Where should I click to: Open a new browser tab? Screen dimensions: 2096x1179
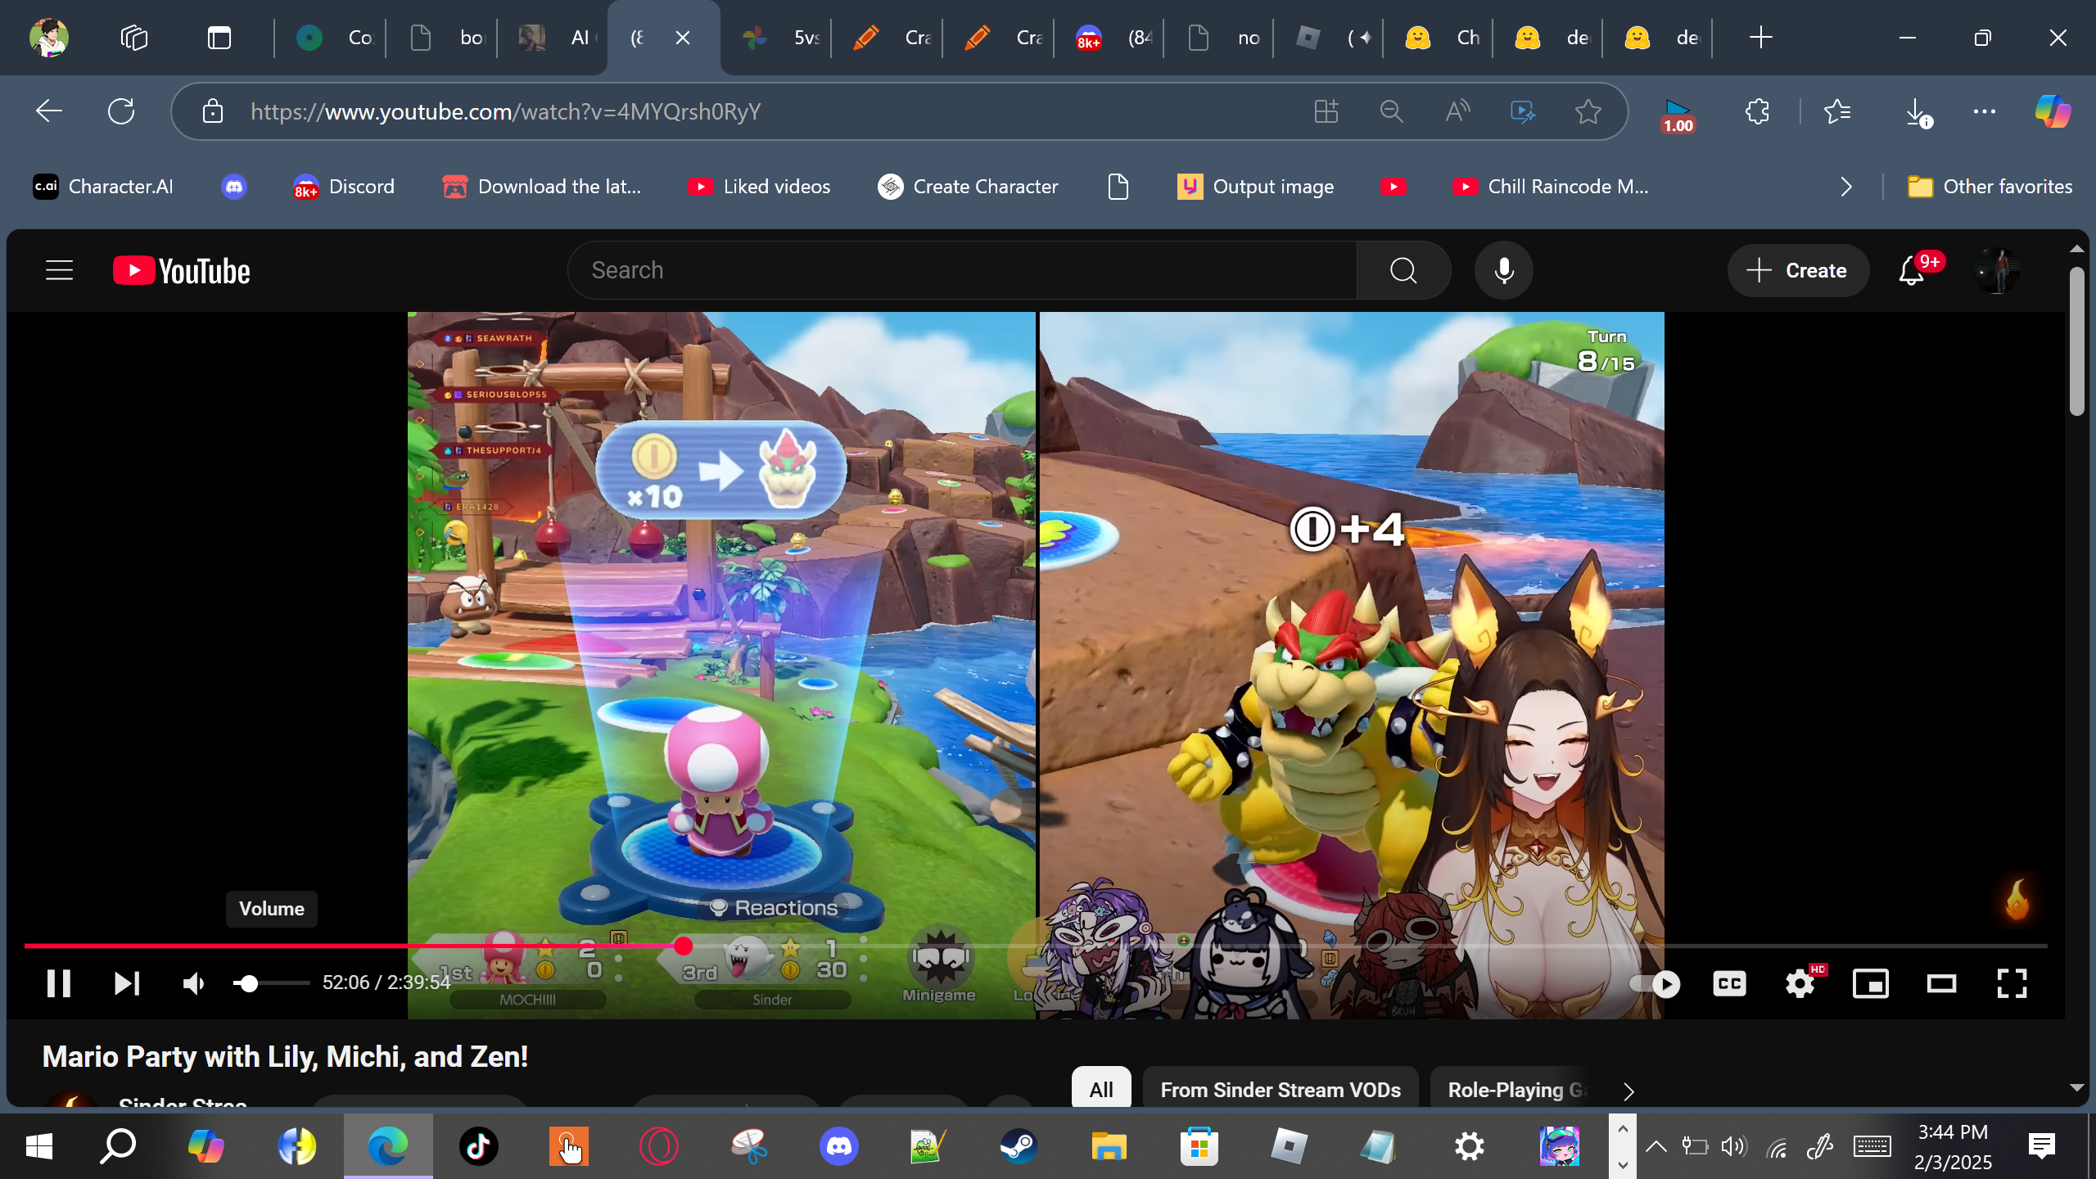click(1760, 38)
